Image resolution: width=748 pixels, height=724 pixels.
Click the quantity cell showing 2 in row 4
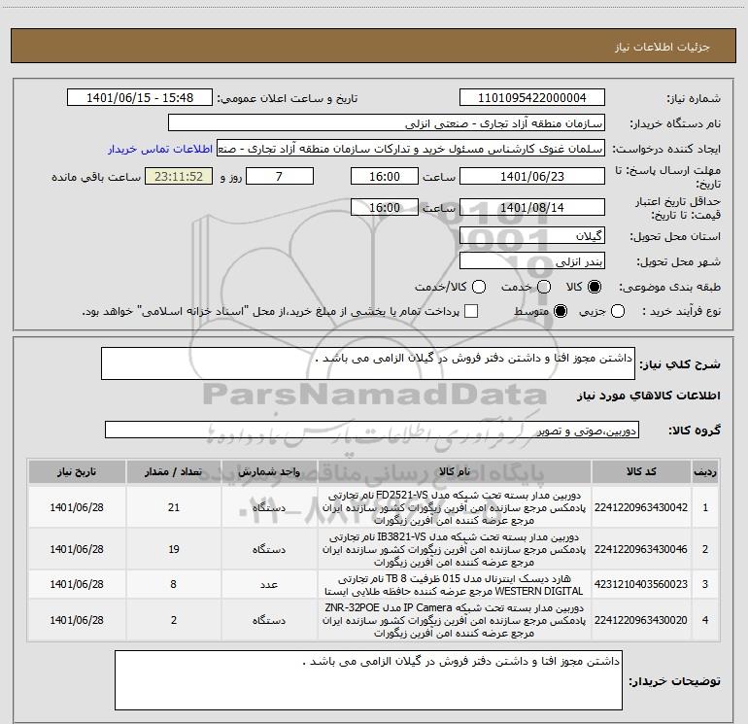click(174, 620)
